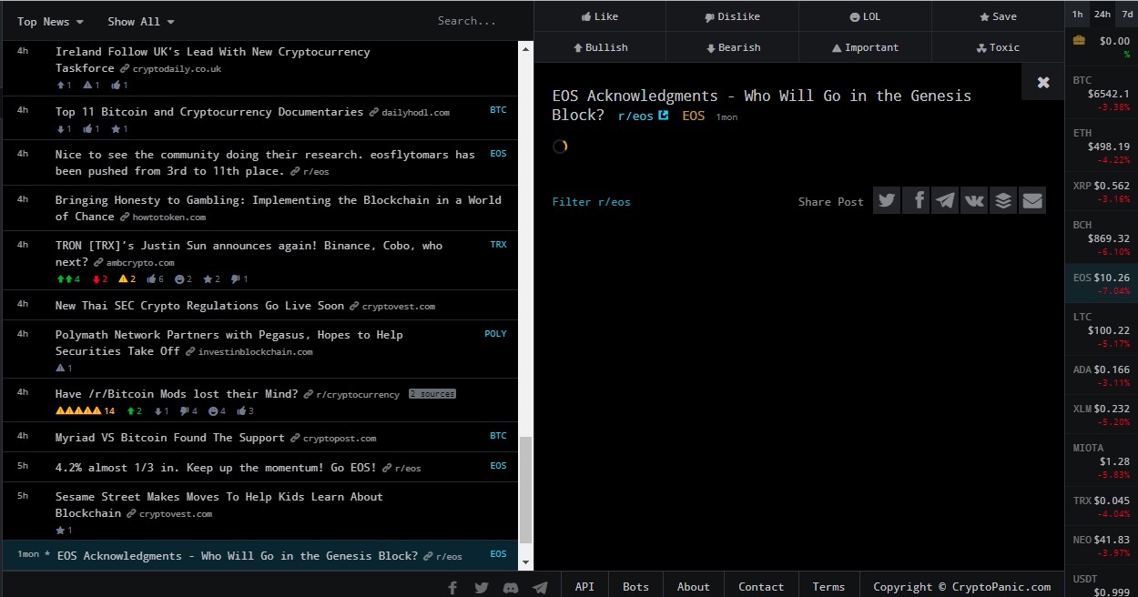
Task: Click saved star on Sesame Street story
Action: pos(64,530)
